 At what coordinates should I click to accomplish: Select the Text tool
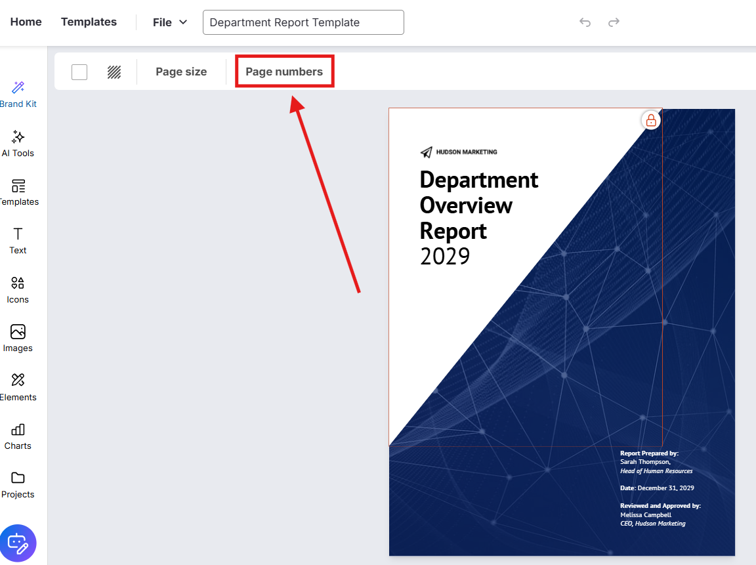click(18, 241)
